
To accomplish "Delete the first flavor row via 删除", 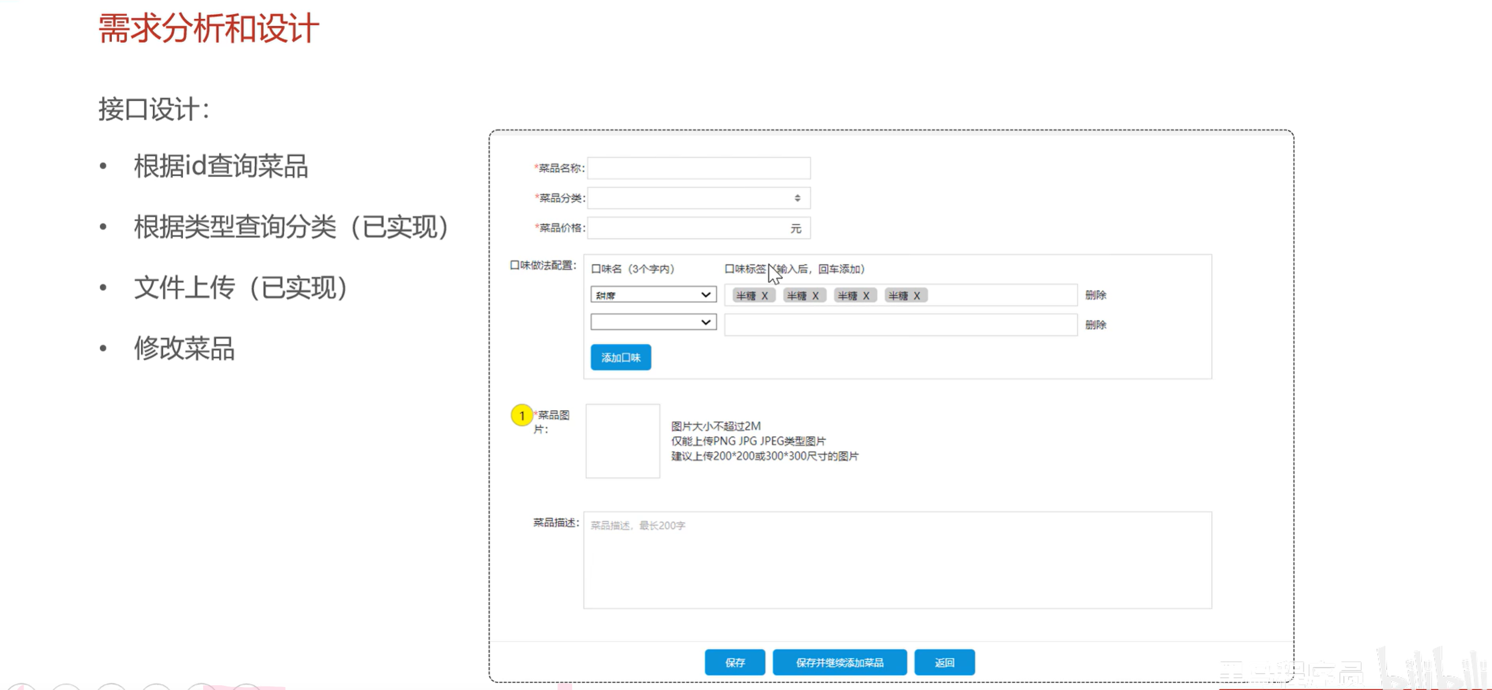I will point(1095,295).
